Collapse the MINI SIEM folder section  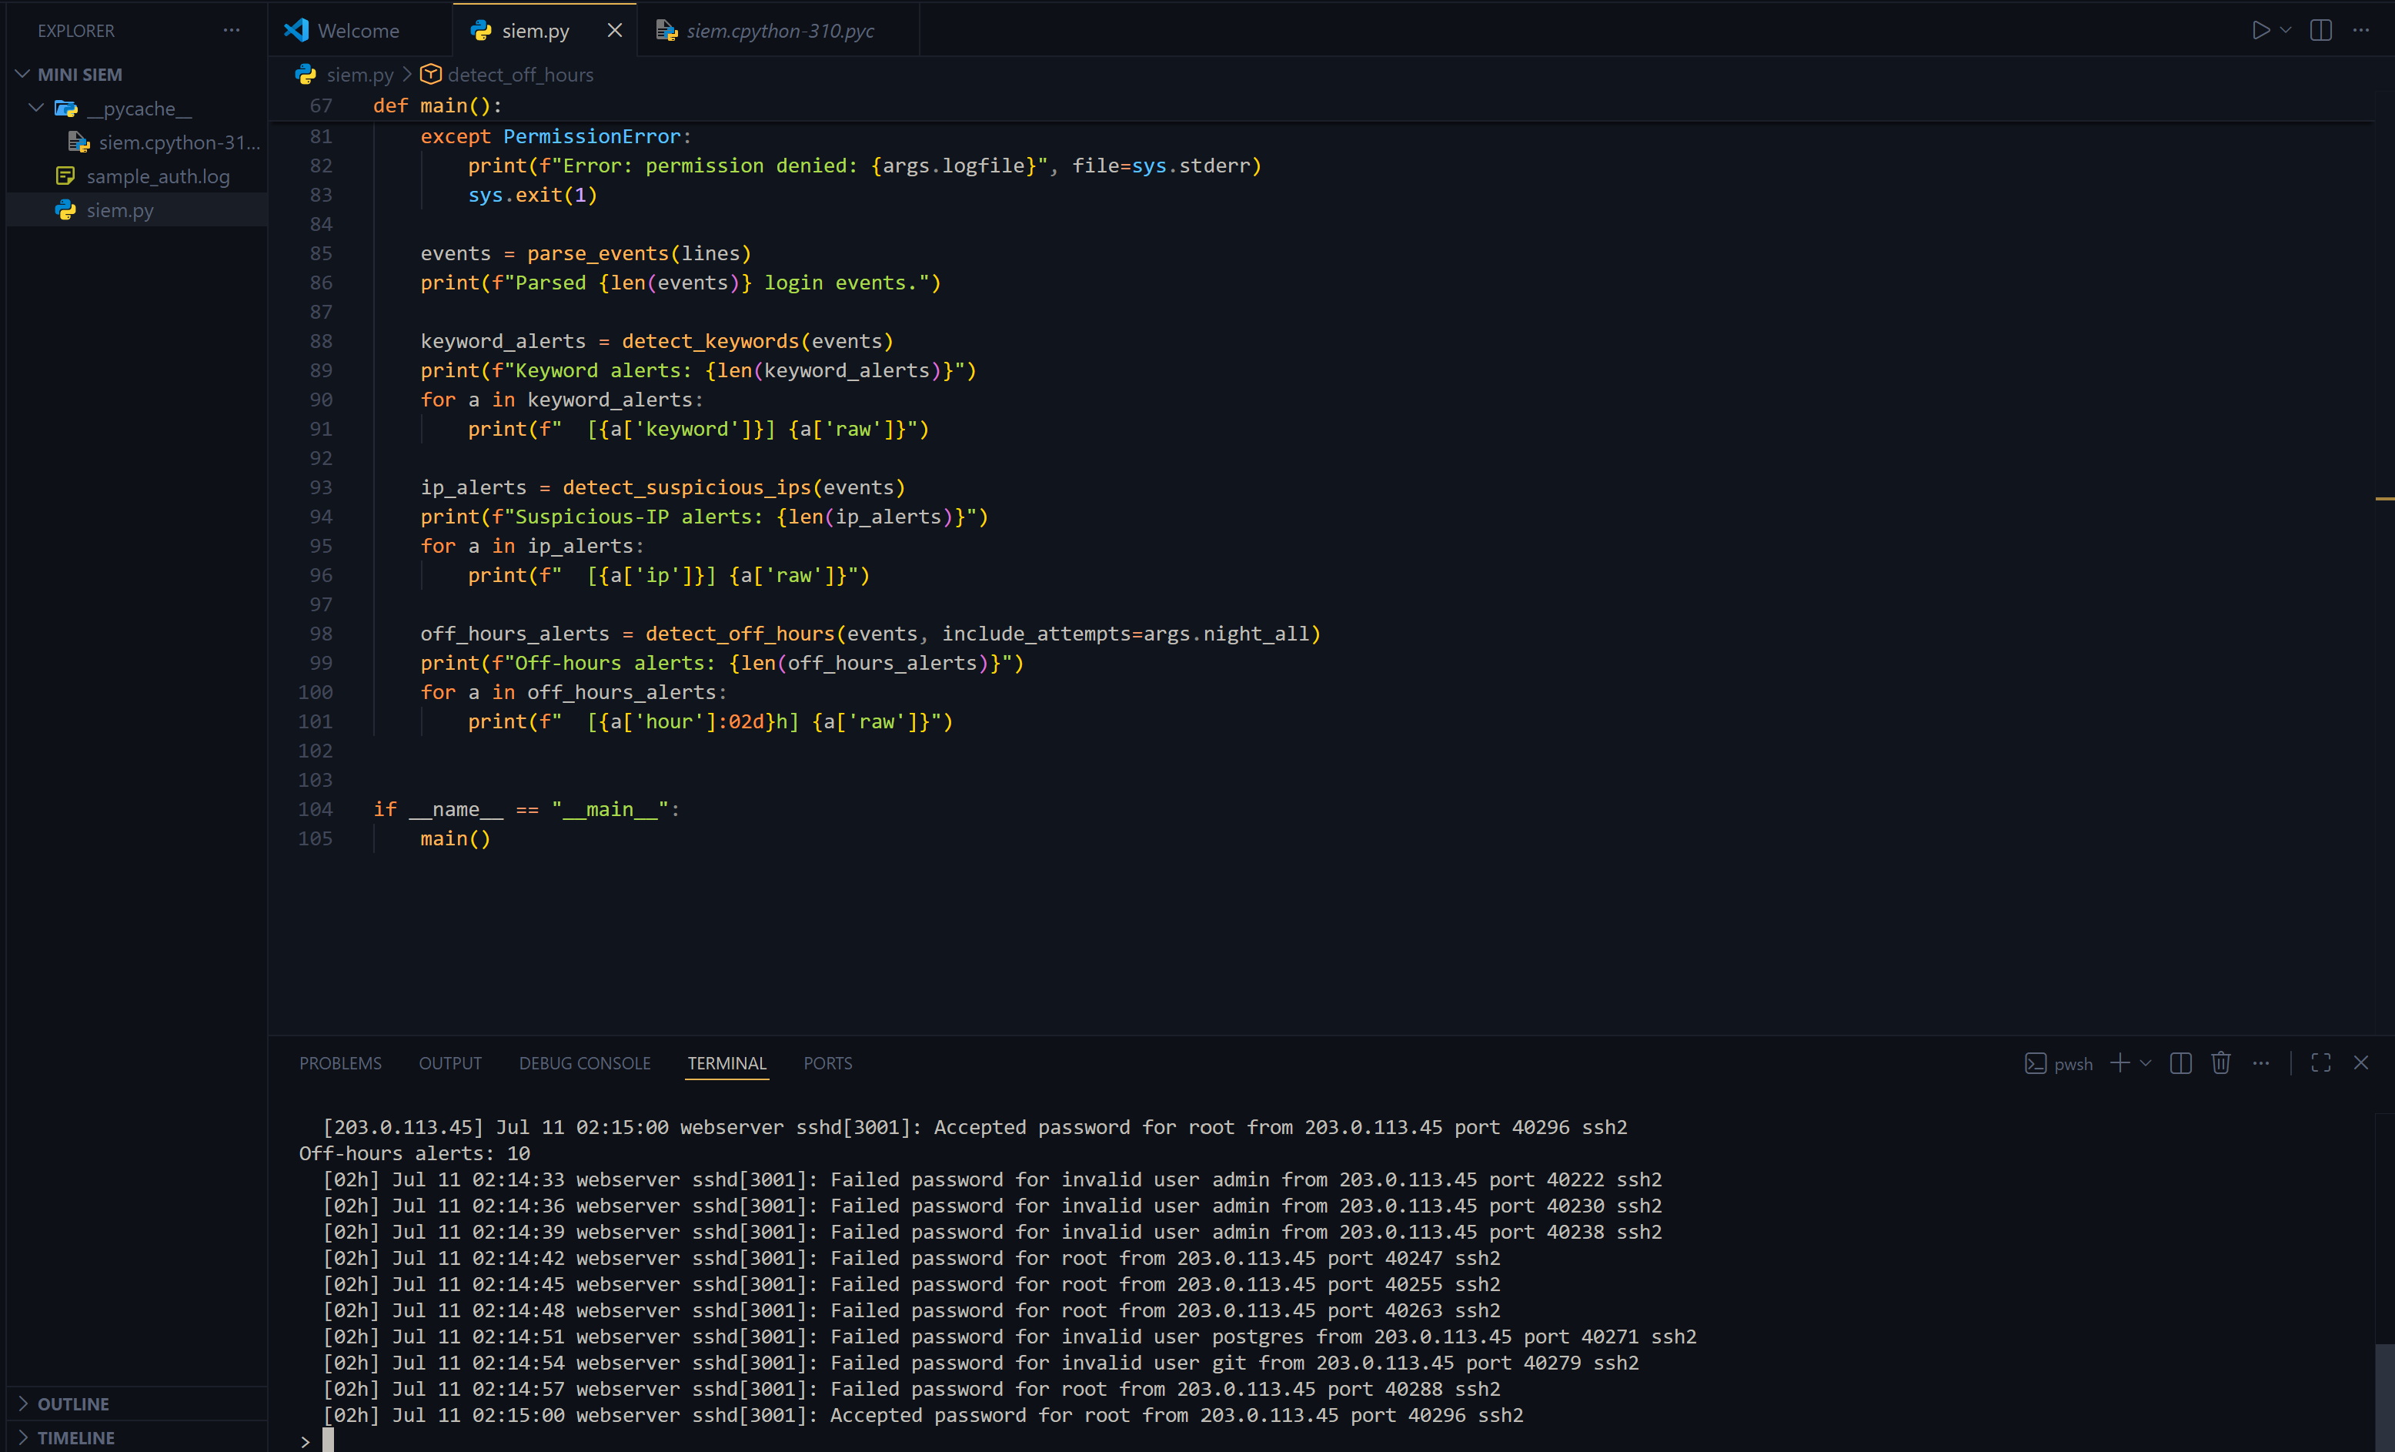coord(80,75)
